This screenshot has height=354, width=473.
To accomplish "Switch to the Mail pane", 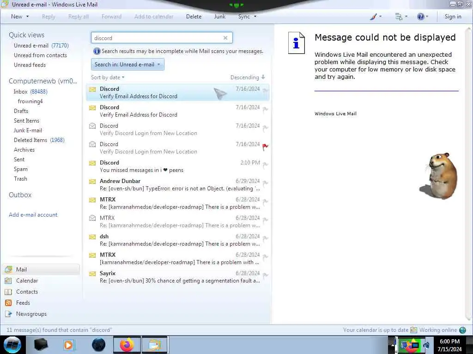I will 42,269.
